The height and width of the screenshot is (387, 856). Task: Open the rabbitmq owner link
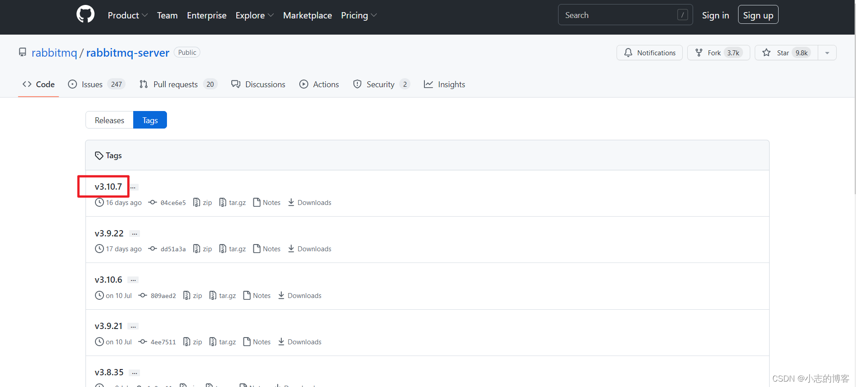coord(54,53)
